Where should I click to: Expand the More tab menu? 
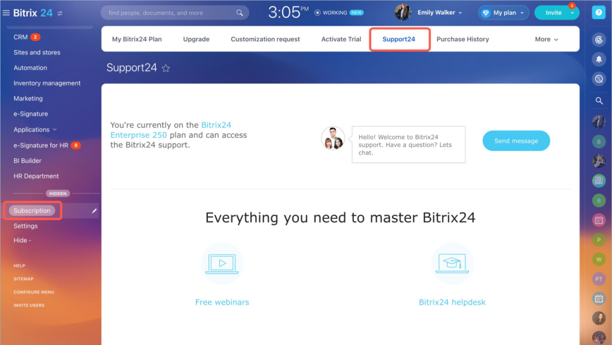pos(546,39)
